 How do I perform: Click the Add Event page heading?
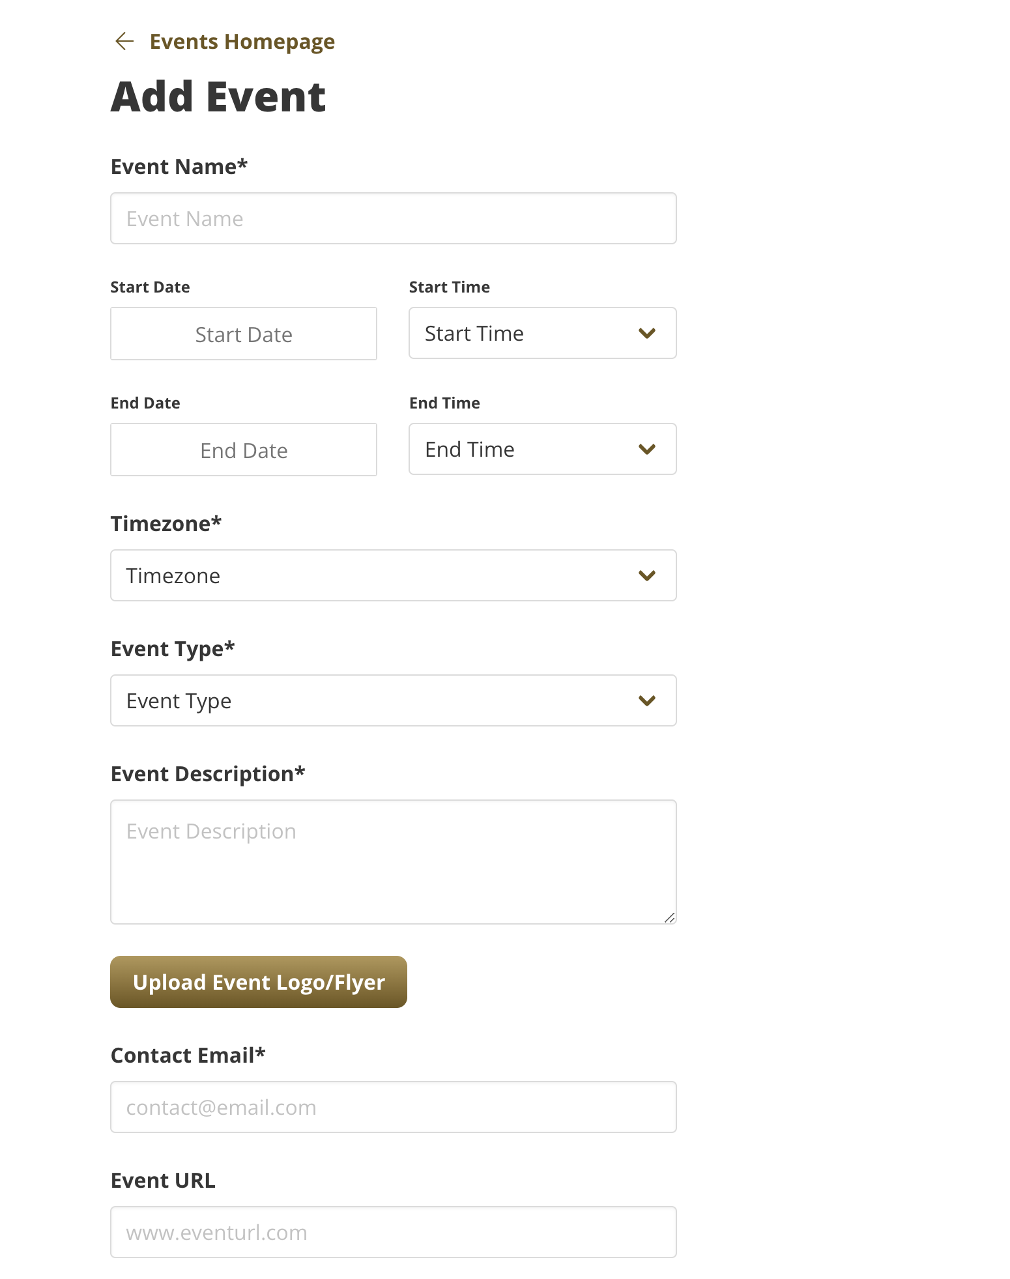click(218, 96)
